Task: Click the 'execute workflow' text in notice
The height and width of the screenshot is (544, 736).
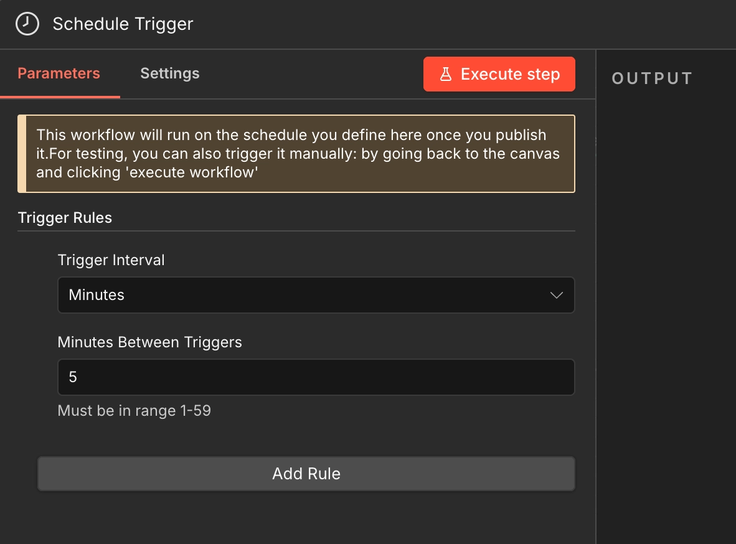Action: [192, 172]
